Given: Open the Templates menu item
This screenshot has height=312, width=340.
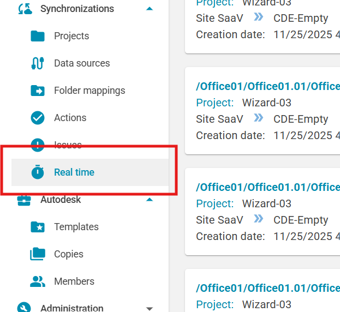Looking at the screenshot, I should point(76,227).
